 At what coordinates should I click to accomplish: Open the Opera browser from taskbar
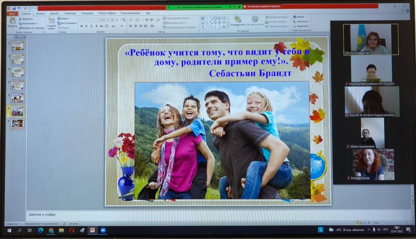click(72, 230)
